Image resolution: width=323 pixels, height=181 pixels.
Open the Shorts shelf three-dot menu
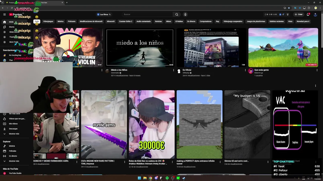pos(315,86)
